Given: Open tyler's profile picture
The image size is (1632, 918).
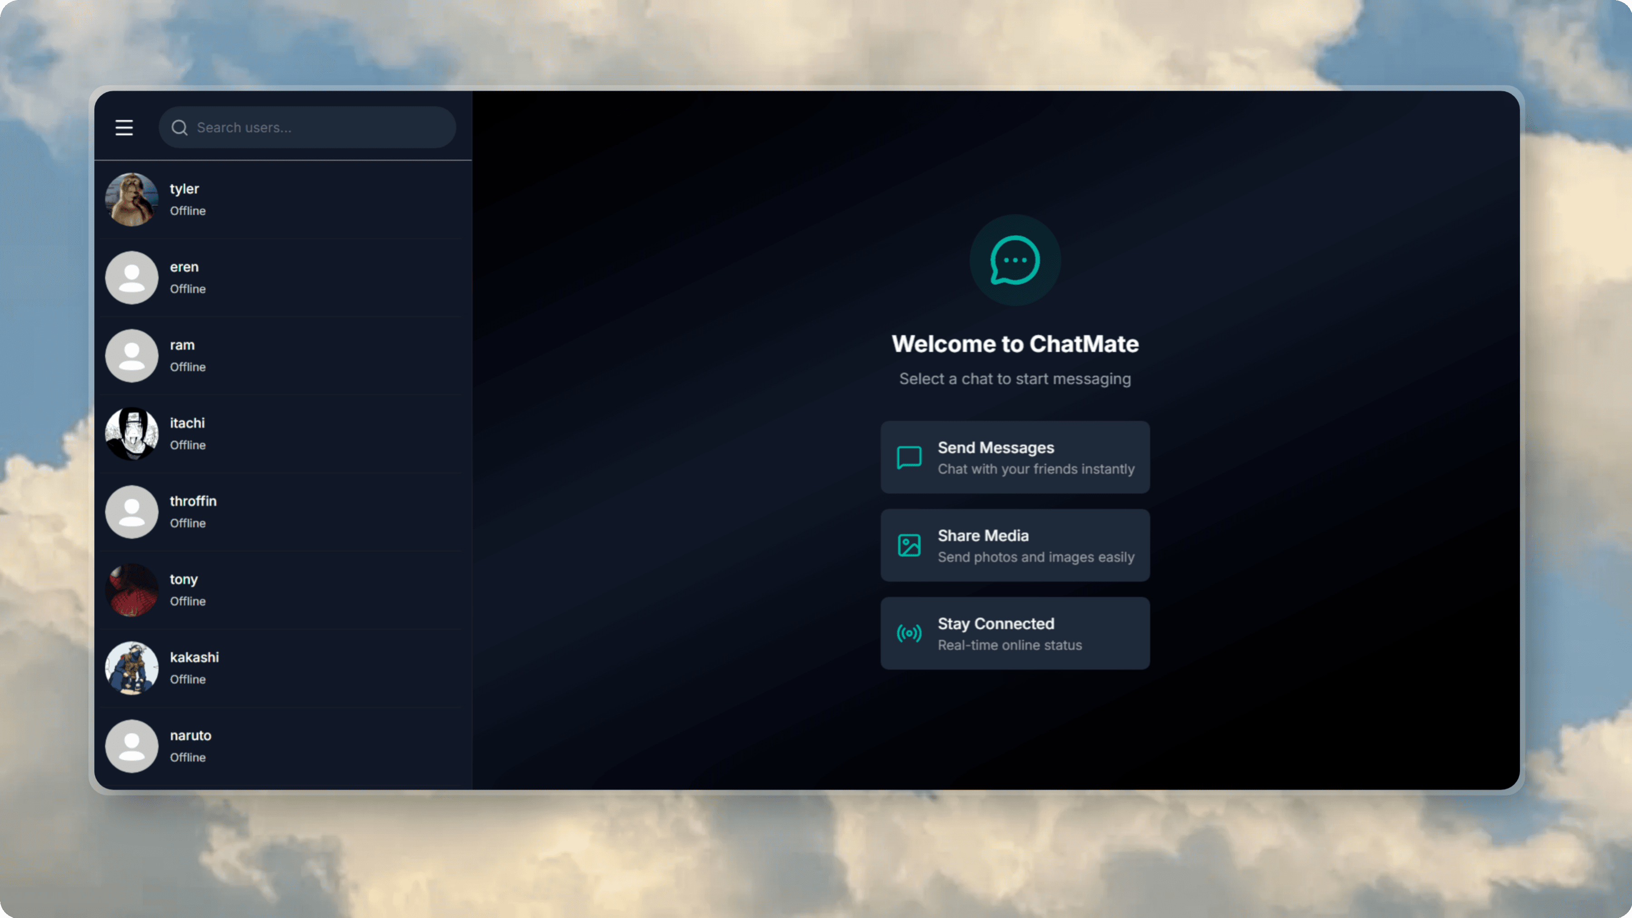Looking at the screenshot, I should click(132, 199).
